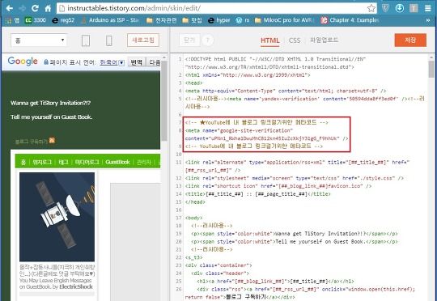Click the 새로고침 refresh preview button
The height and width of the screenshot is (301, 437).
(x=143, y=40)
